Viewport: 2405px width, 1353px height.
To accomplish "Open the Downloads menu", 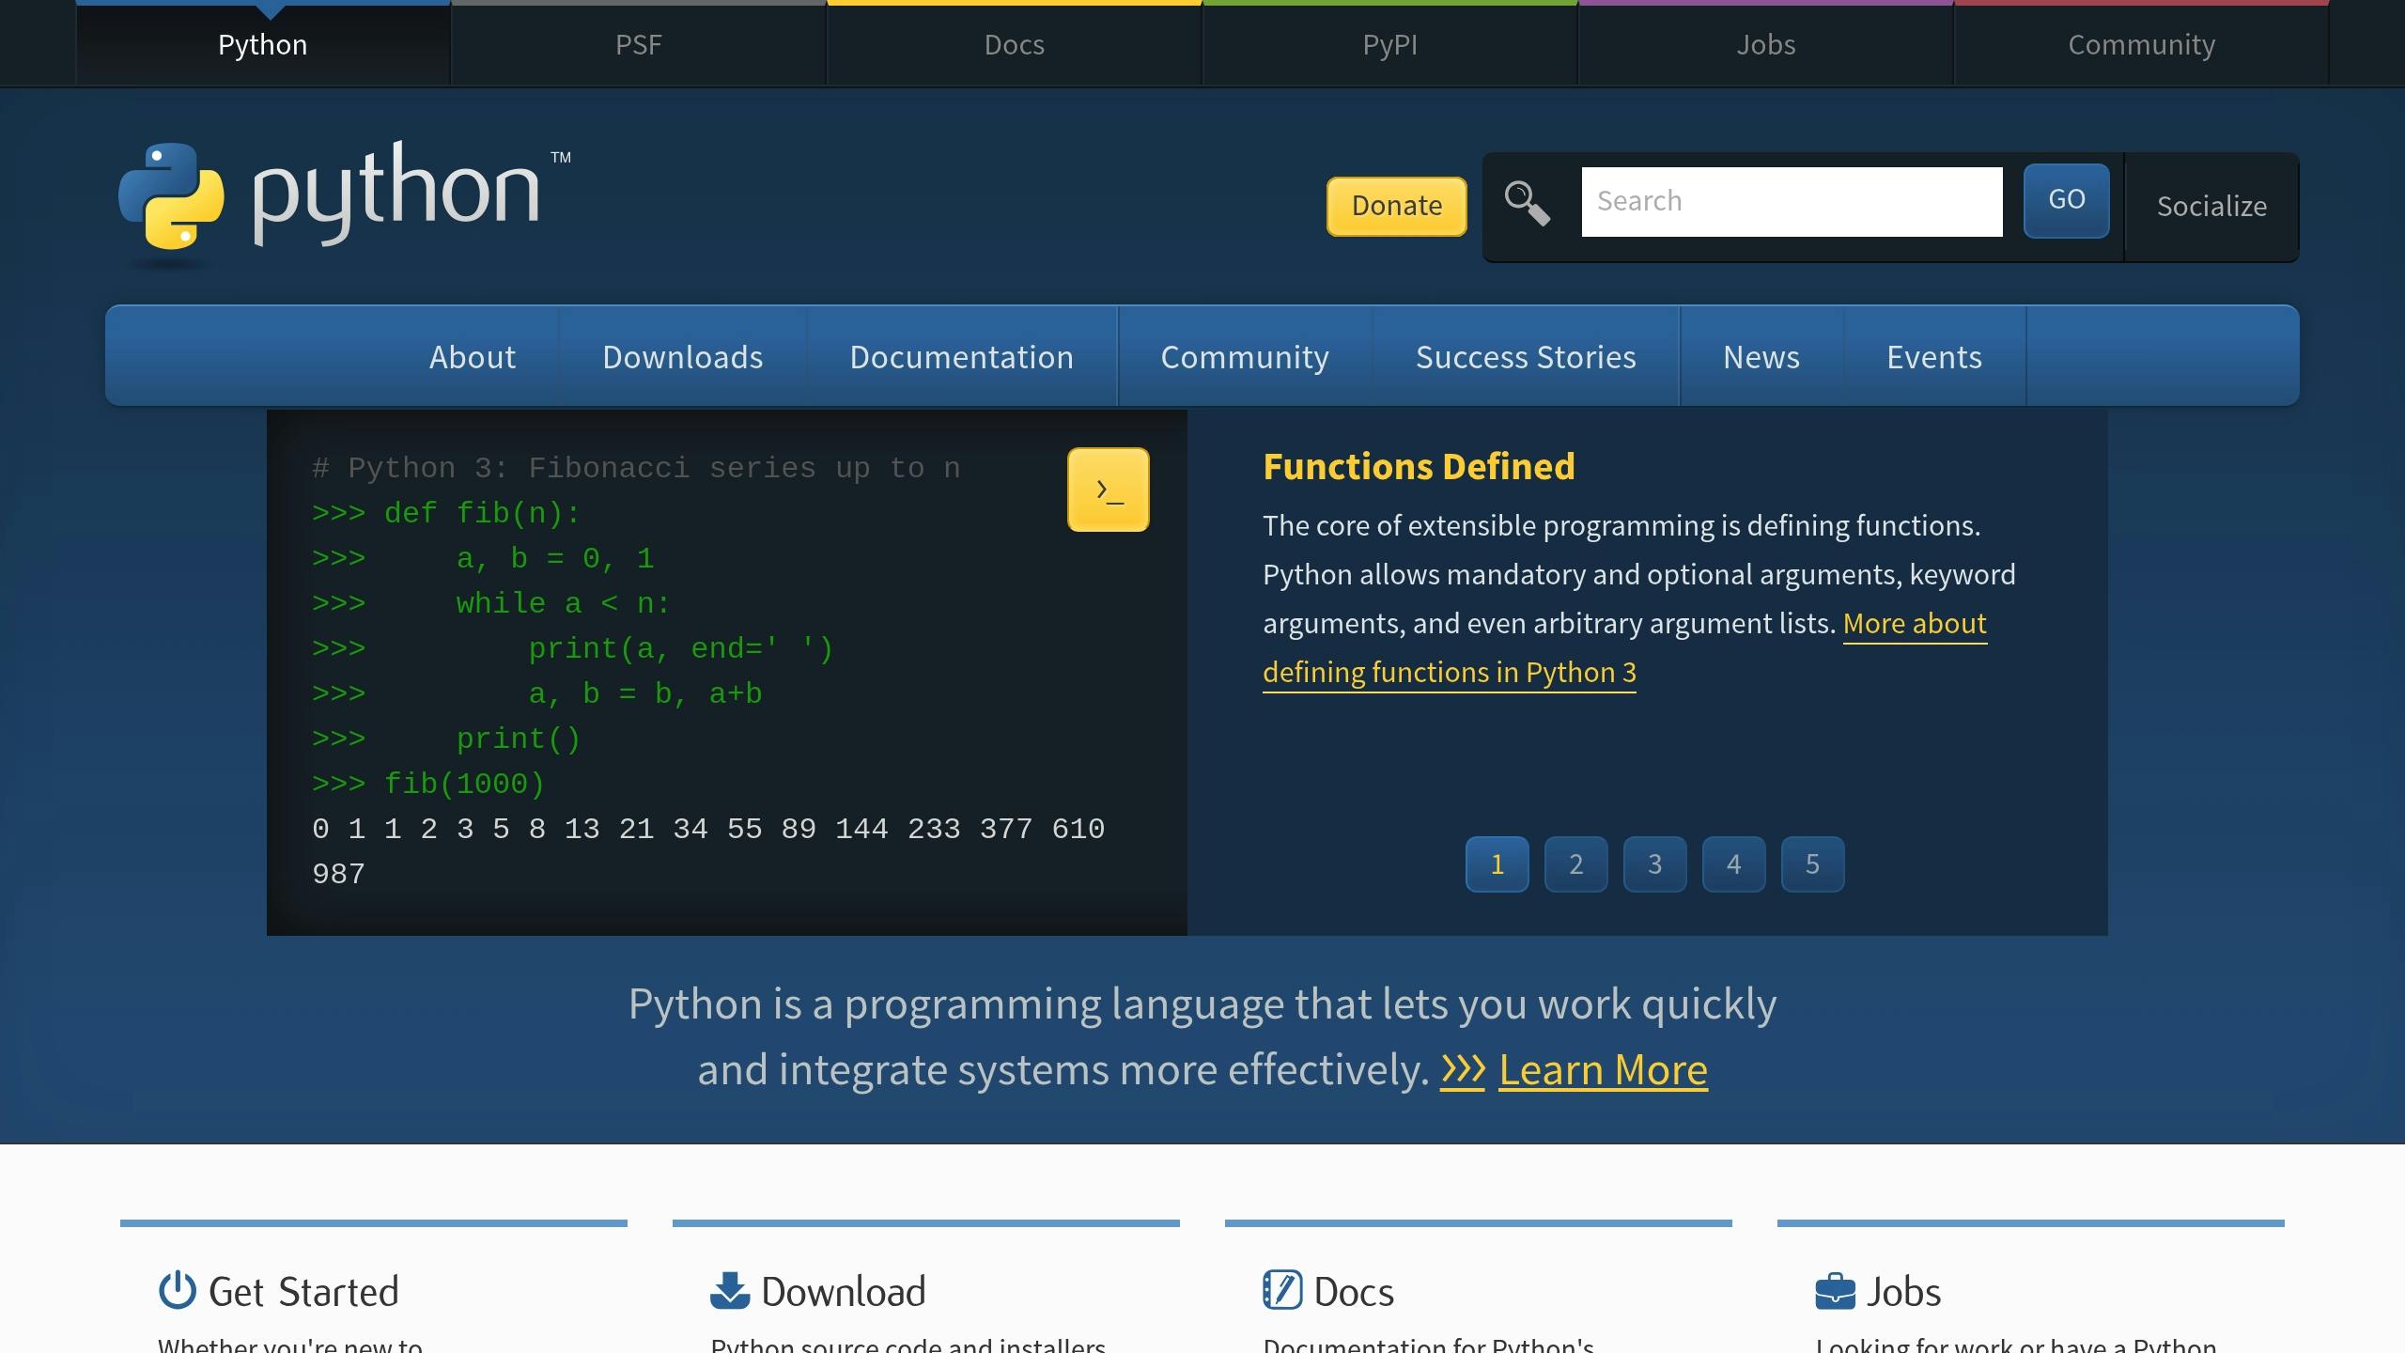I will tap(683, 357).
